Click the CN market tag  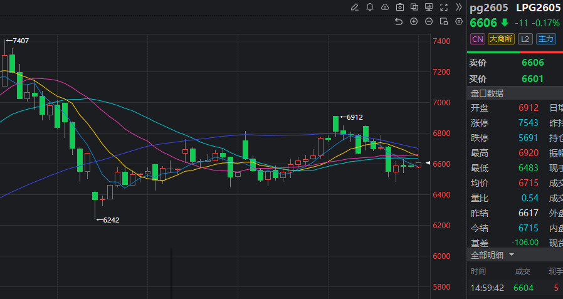click(x=478, y=39)
